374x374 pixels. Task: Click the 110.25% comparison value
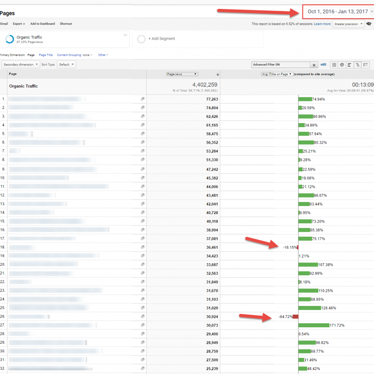pos(326,291)
